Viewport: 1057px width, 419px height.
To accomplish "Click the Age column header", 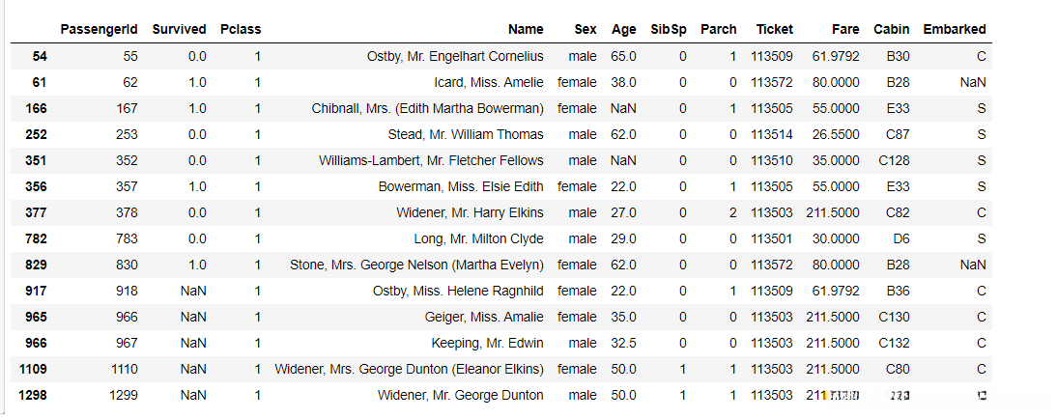I will point(623,30).
